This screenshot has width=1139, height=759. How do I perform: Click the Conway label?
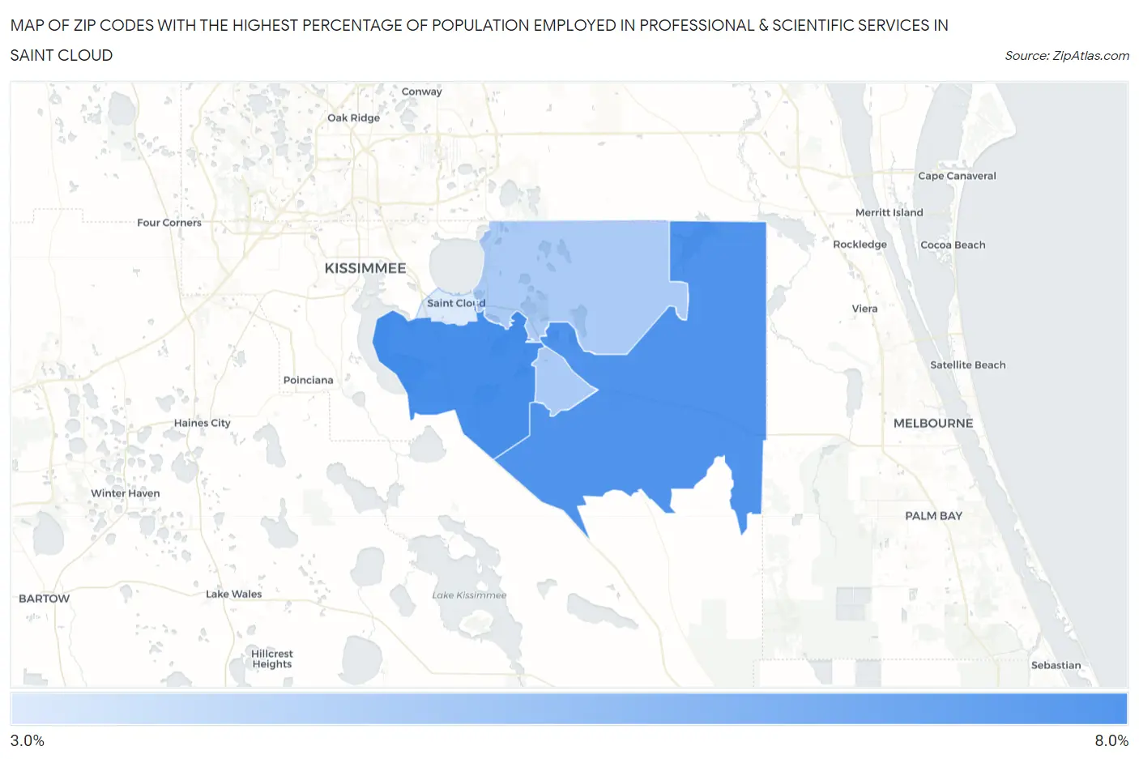(422, 92)
